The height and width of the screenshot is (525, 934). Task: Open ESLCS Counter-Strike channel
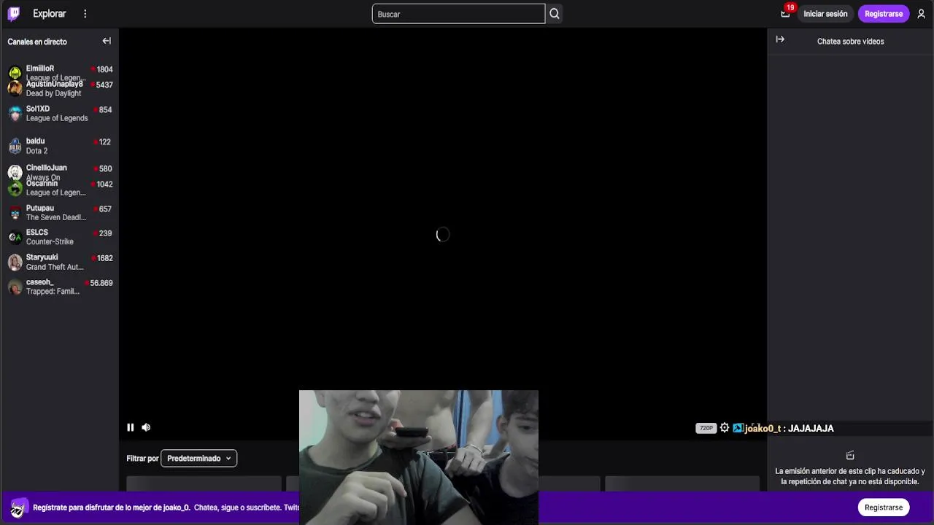click(60, 237)
